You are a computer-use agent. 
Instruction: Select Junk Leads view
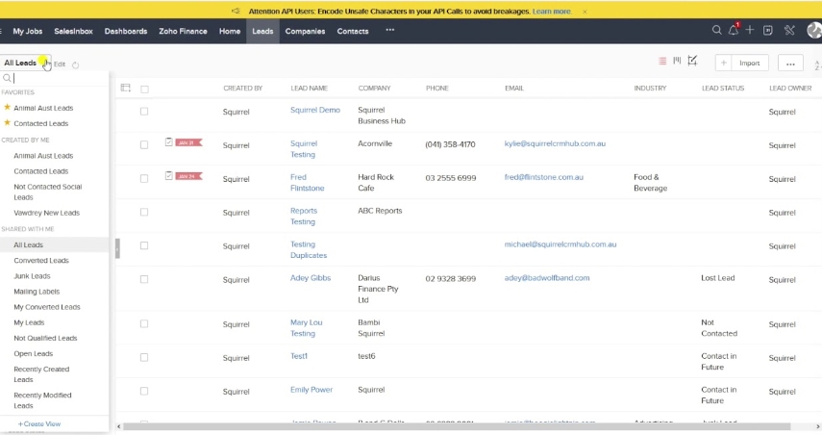point(32,275)
